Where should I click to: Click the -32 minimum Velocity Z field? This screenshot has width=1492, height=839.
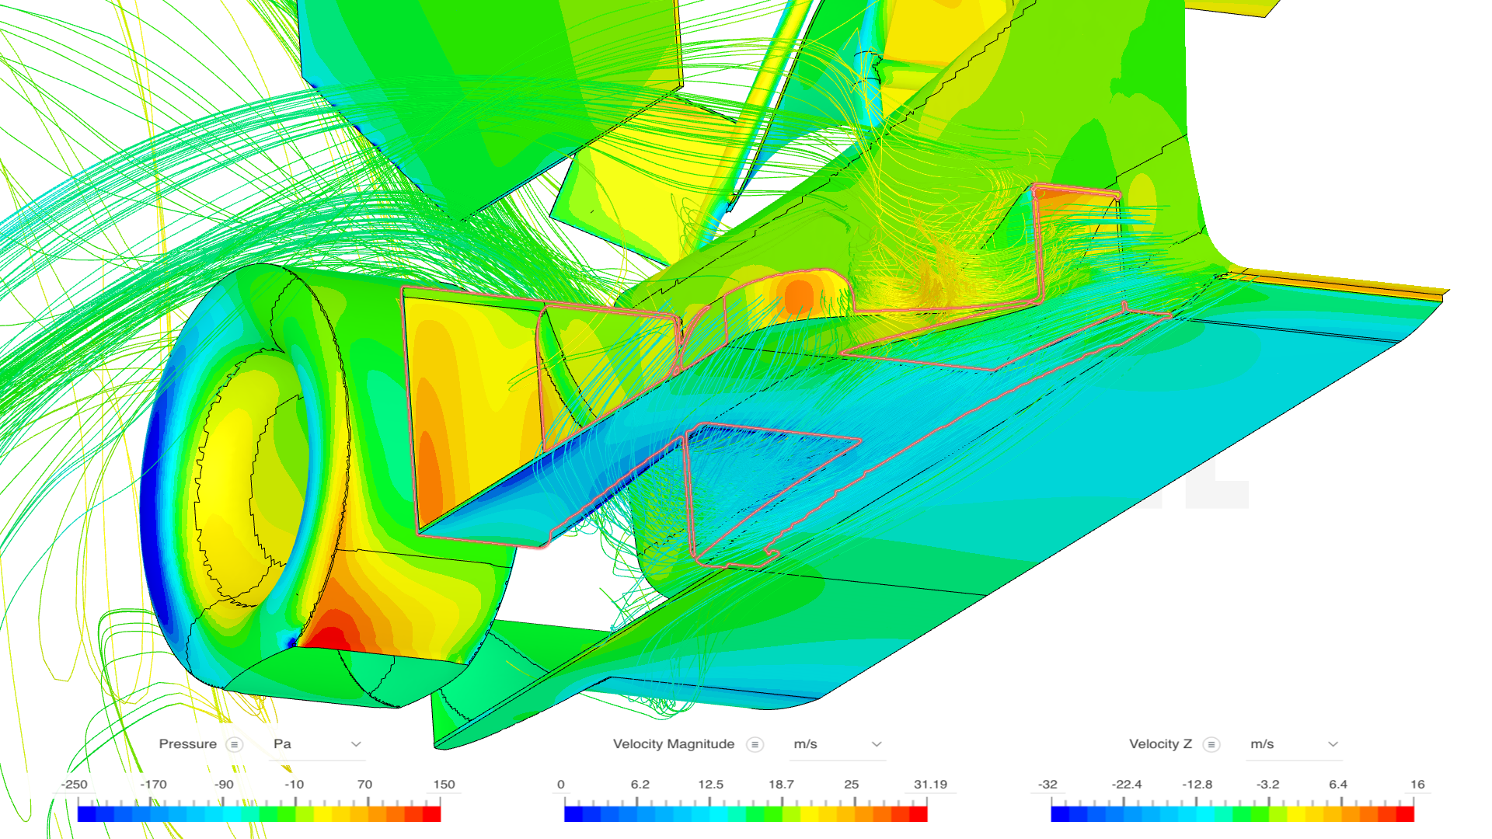coord(1048,785)
